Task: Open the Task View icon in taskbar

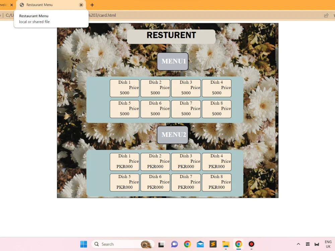Action: point(161,244)
